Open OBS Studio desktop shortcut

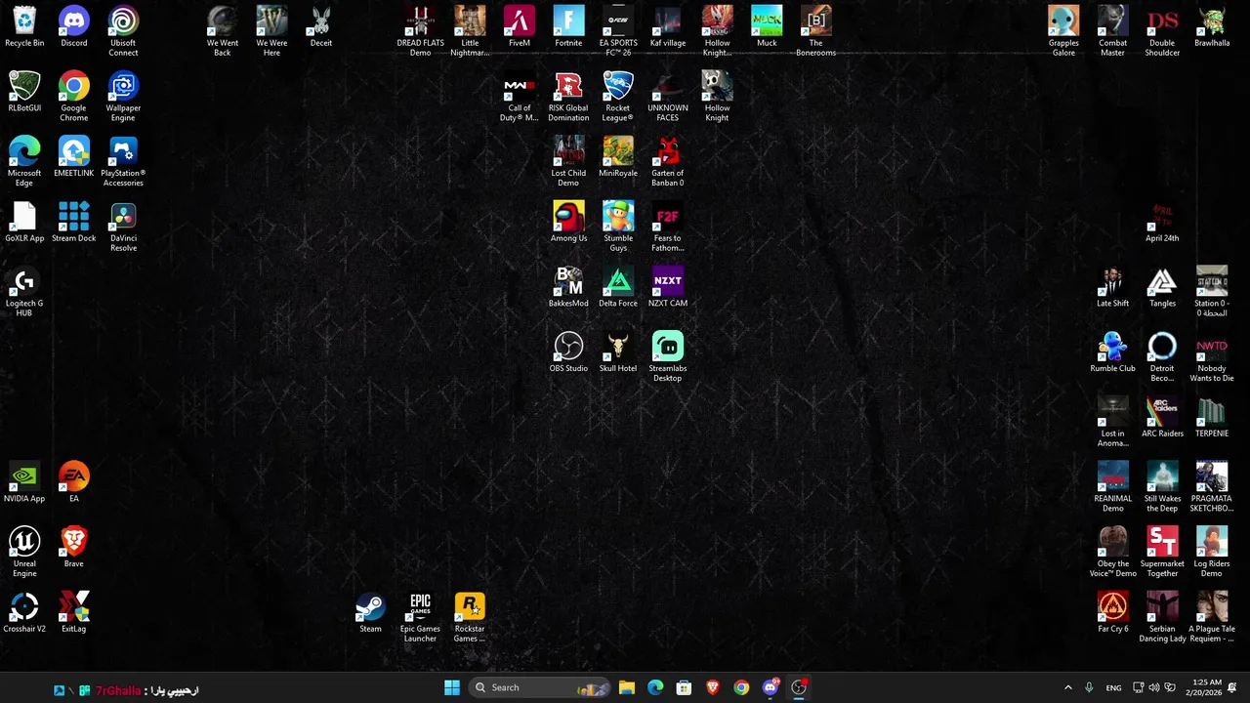point(568,353)
